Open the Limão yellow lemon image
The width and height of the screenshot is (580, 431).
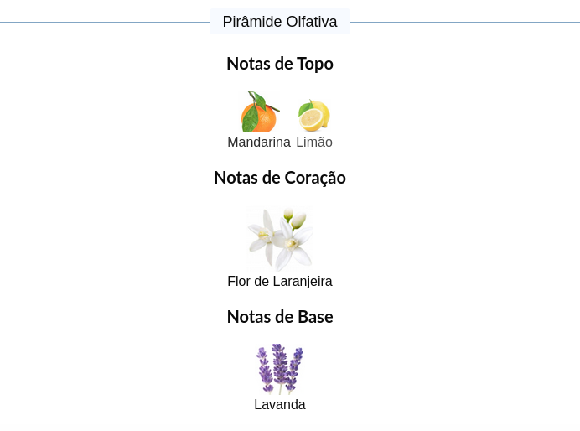tap(314, 115)
